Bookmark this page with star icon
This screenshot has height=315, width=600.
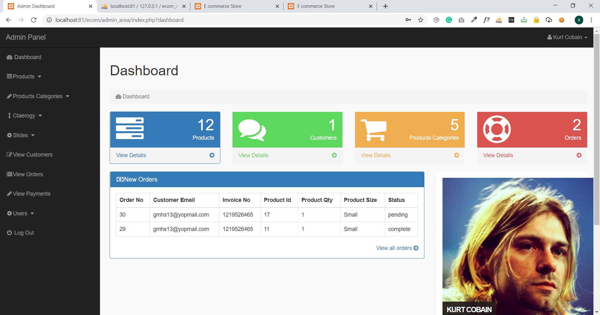pyautogui.click(x=421, y=20)
